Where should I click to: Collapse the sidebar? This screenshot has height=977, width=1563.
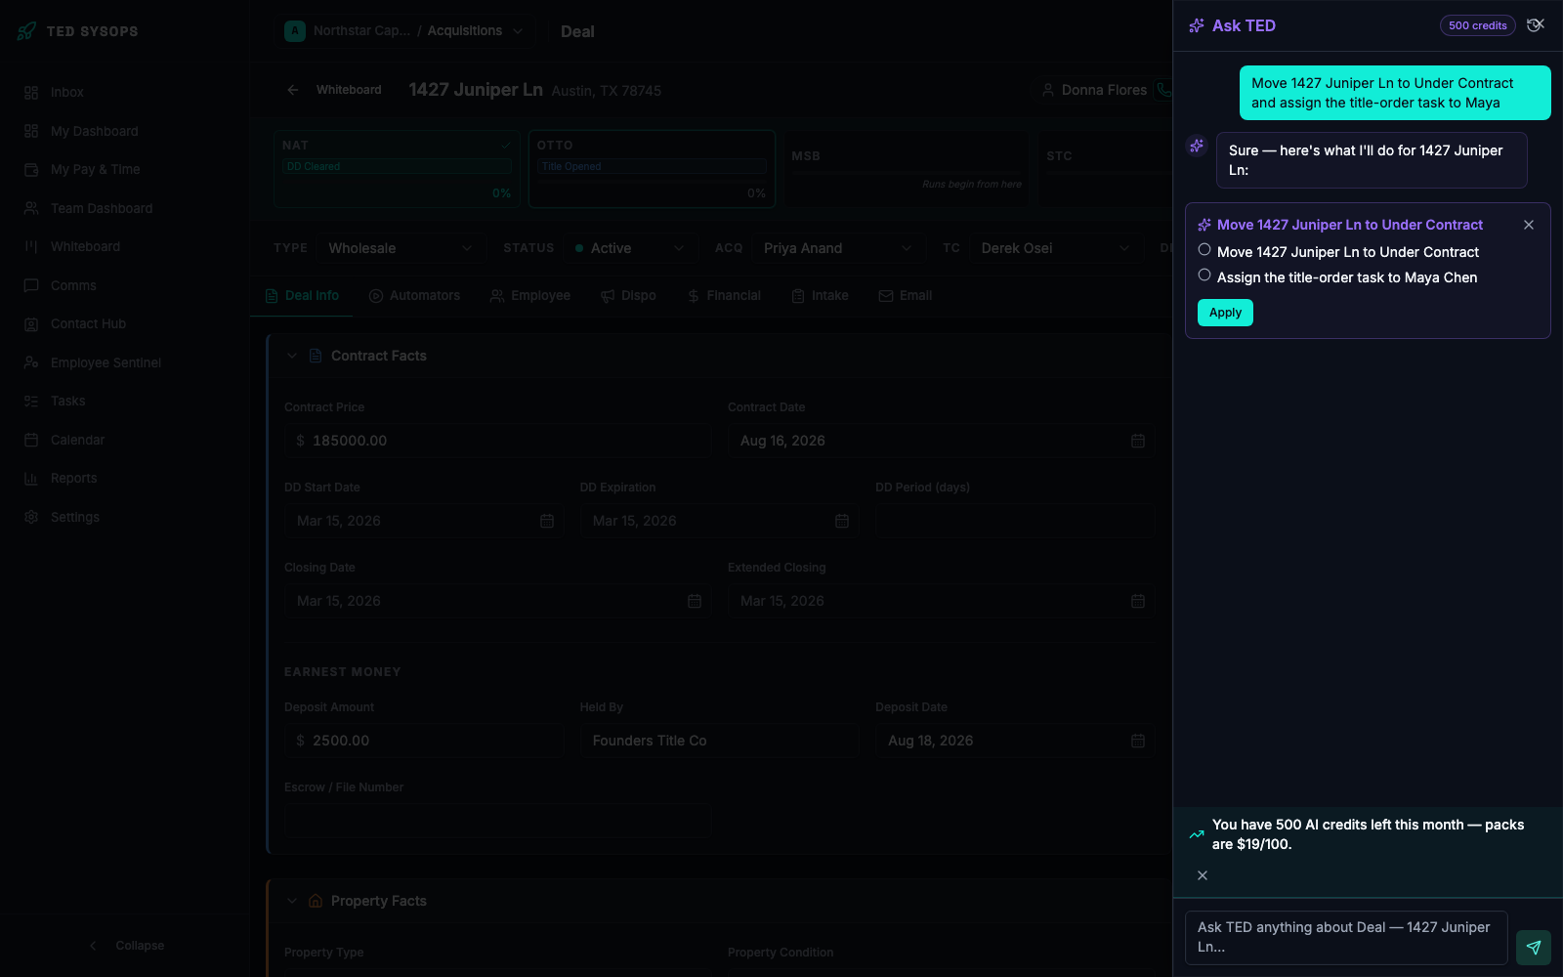125,946
